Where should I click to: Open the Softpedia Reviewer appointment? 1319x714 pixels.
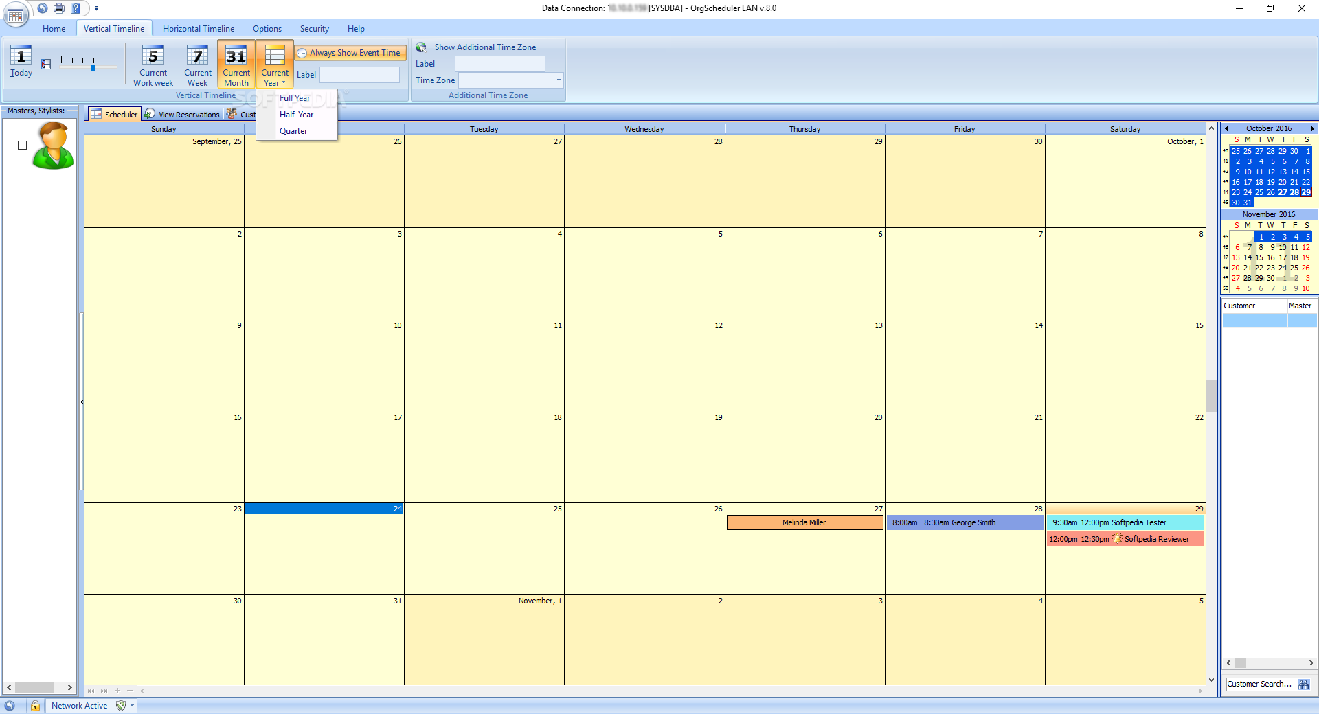(1125, 539)
